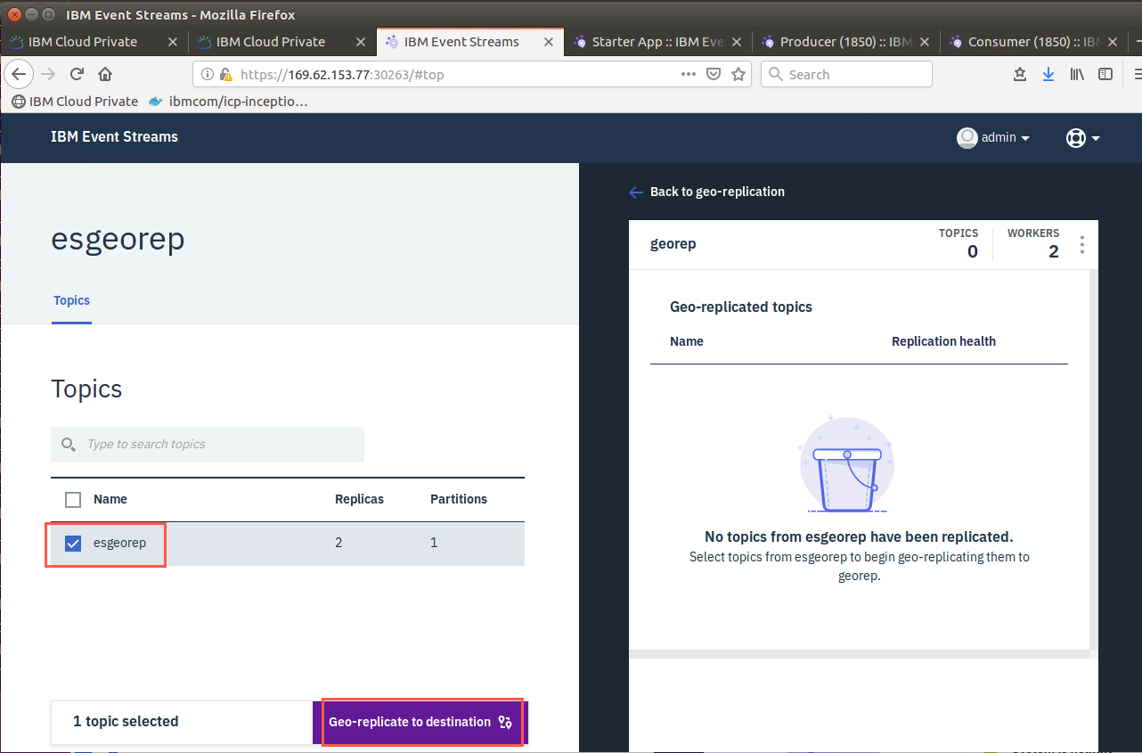Image resolution: width=1142 pixels, height=753 pixels.
Task: Click the large Topics section heading
Action: pos(86,389)
